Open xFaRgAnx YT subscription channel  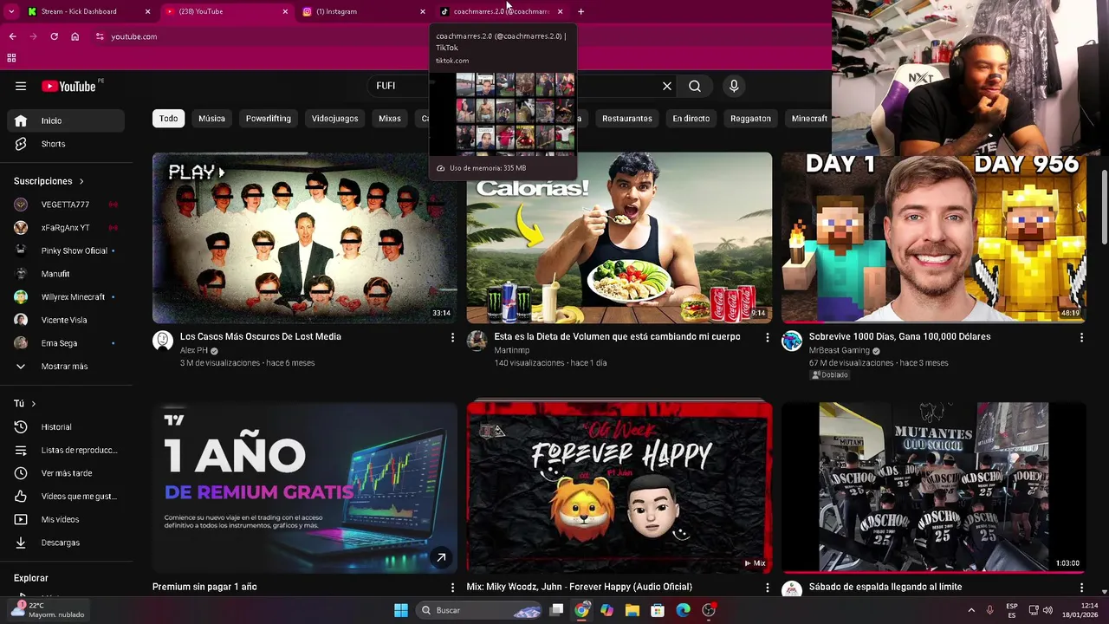click(66, 228)
